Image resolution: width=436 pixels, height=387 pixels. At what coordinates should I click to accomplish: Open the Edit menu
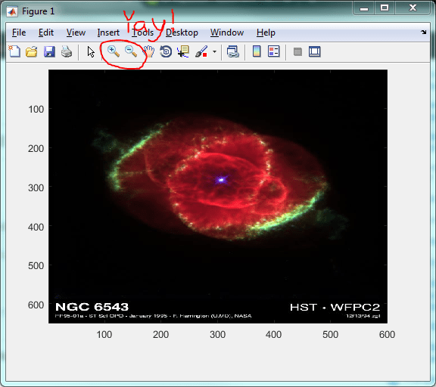coord(46,33)
